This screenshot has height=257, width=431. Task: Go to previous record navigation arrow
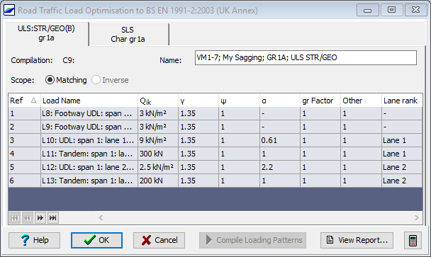pyautogui.click(x=28, y=218)
